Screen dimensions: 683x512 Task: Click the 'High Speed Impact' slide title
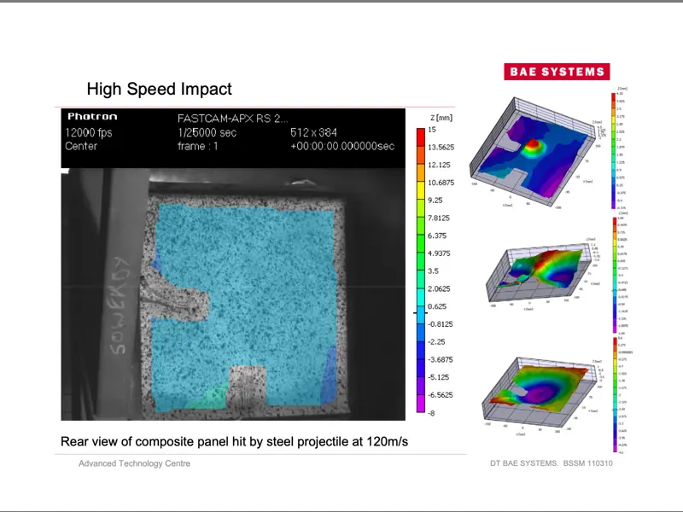[x=159, y=89]
